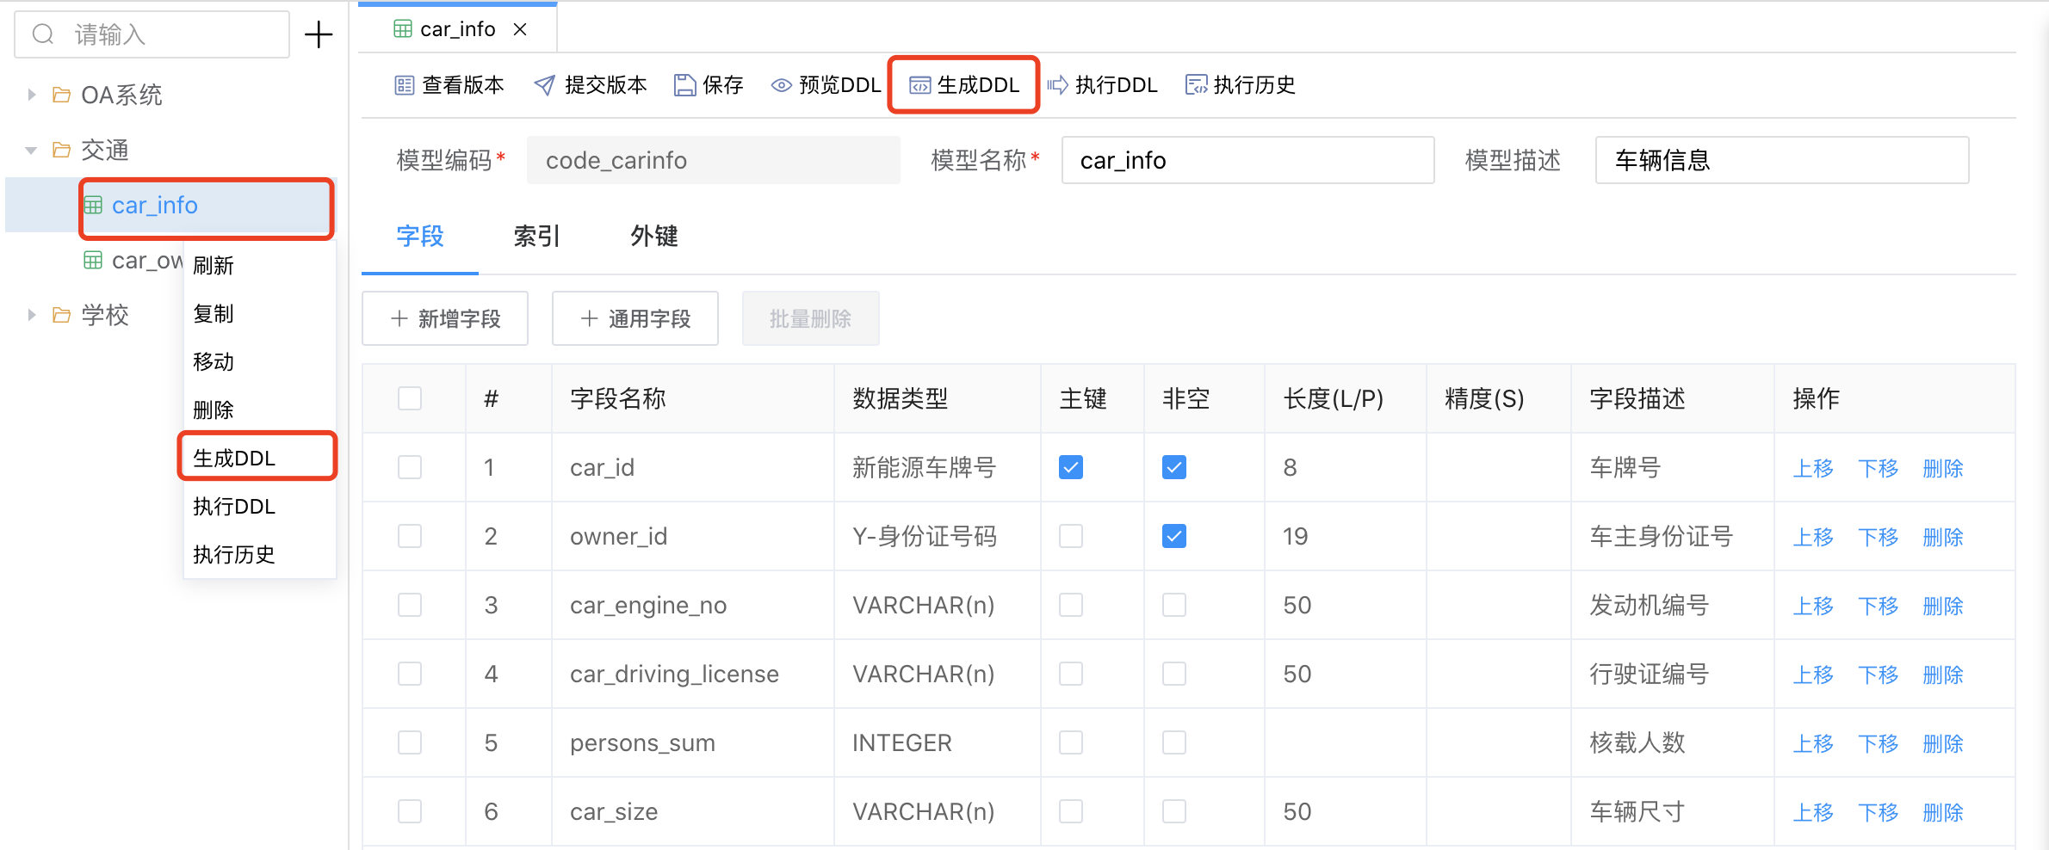Run 执行DDL from the toolbar
This screenshot has width=2049, height=850.
[1058, 85]
